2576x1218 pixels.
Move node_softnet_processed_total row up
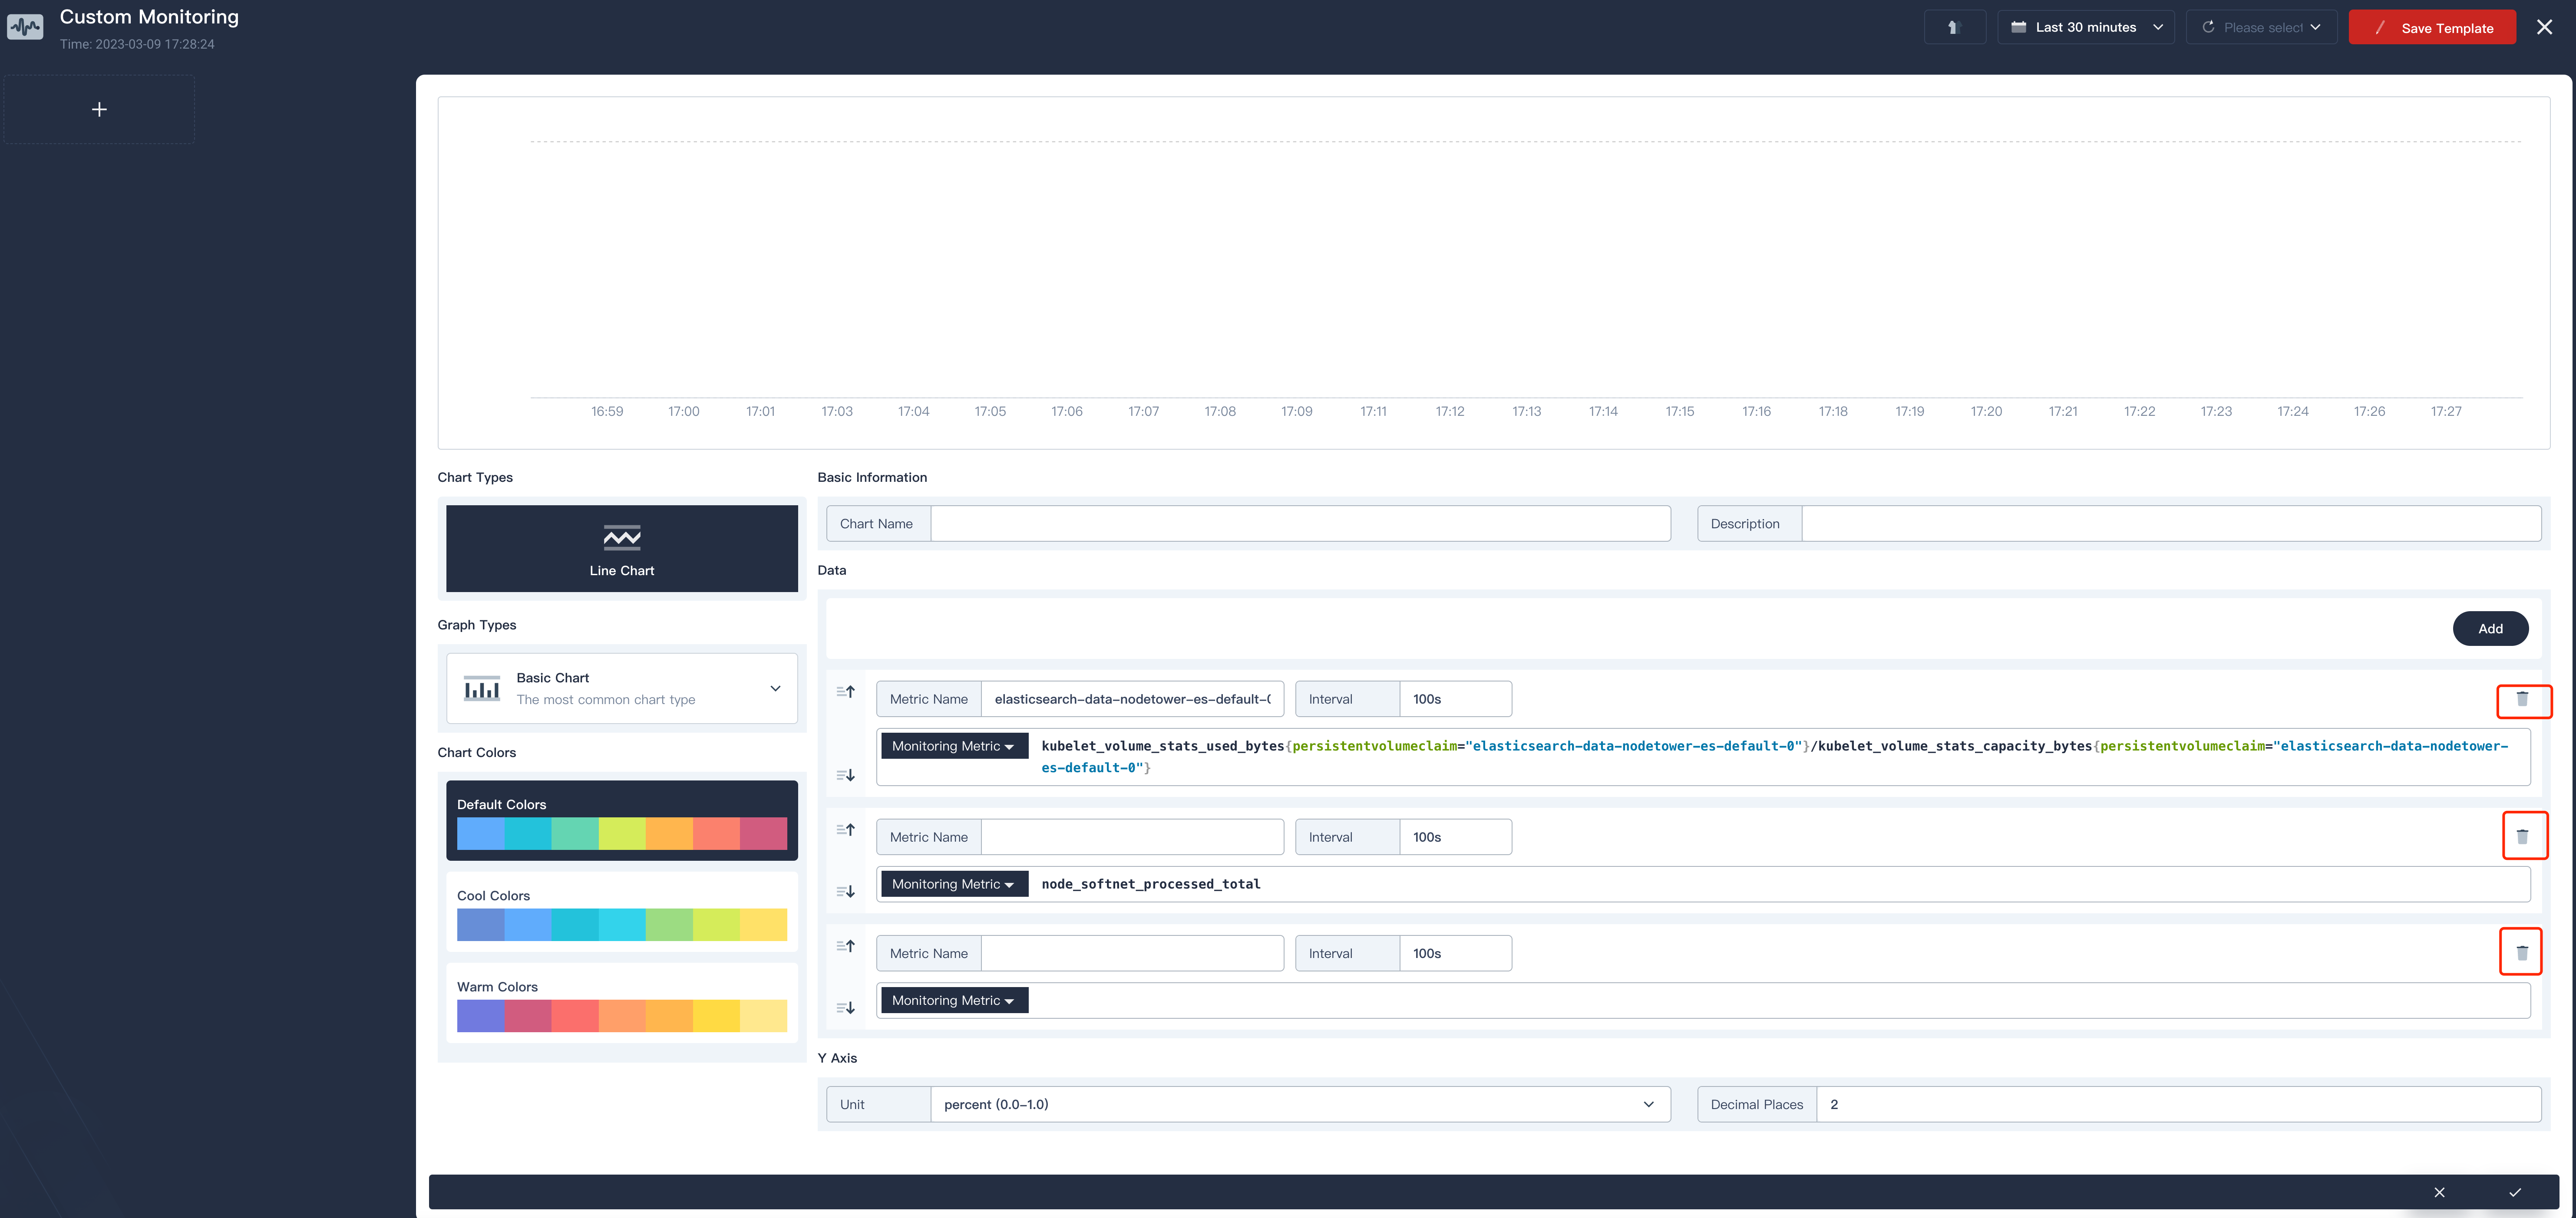click(x=846, y=830)
